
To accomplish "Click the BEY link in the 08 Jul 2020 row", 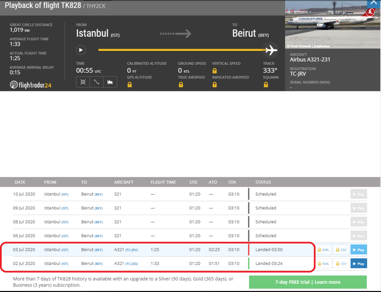I will click(98, 222).
